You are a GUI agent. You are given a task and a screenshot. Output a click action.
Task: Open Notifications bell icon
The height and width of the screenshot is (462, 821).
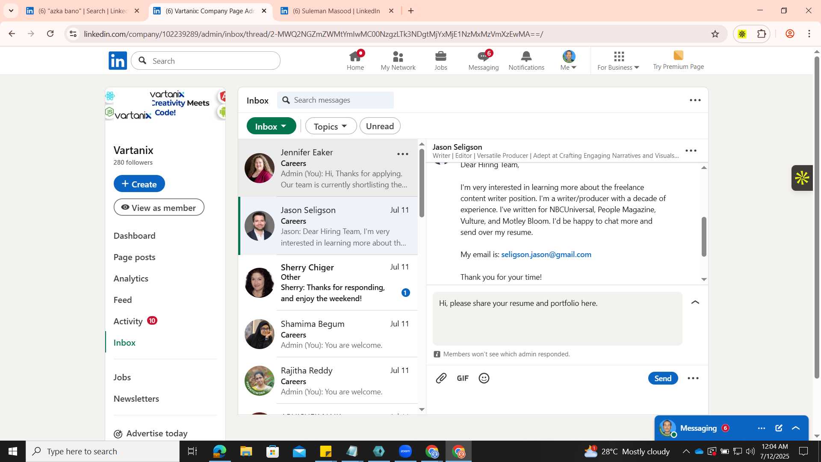(x=526, y=60)
